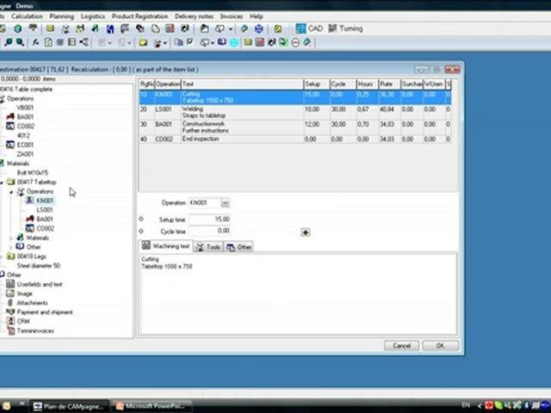Image resolution: width=551 pixels, height=413 pixels.
Task: Click the green globe toolbar icon
Action: [x=18, y=28]
